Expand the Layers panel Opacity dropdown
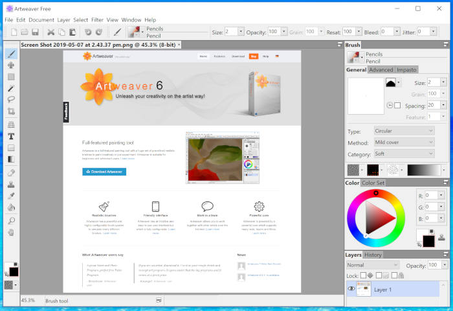Viewport: 453px width, 311px height. pos(445,265)
